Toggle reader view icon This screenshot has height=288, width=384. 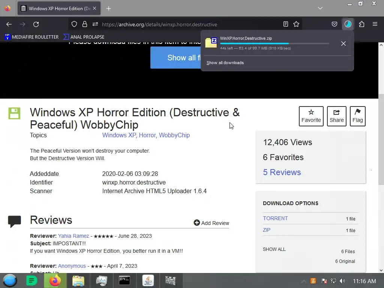[285, 24]
